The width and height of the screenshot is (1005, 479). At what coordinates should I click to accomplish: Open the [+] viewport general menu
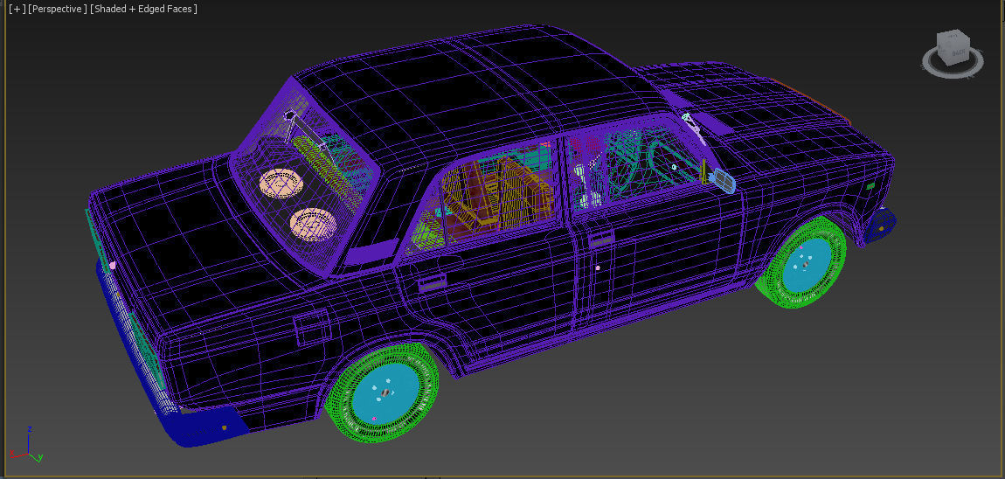pos(17,9)
